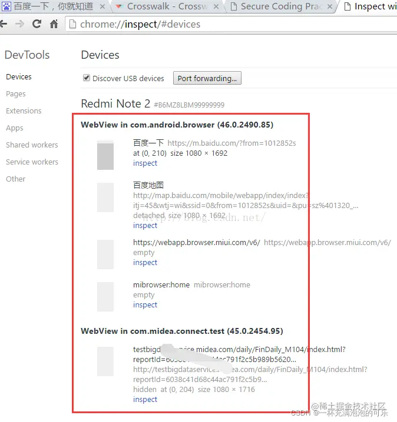This screenshot has width=397, height=422.
Task: Click the browser back arrow
Action: click(x=3, y=24)
